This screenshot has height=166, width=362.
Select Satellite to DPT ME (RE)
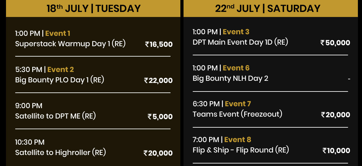pos(55,116)
